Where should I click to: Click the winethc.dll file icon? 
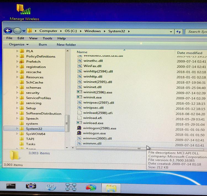coord(79,61)
